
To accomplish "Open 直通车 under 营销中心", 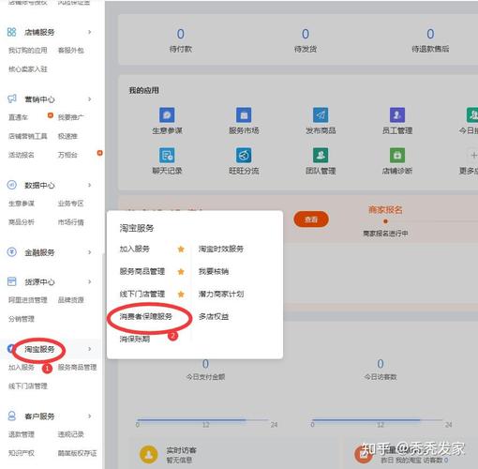I will click(x=18, y=117).
